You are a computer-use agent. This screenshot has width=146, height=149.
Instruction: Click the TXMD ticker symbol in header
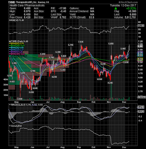(x=12, y=2)
